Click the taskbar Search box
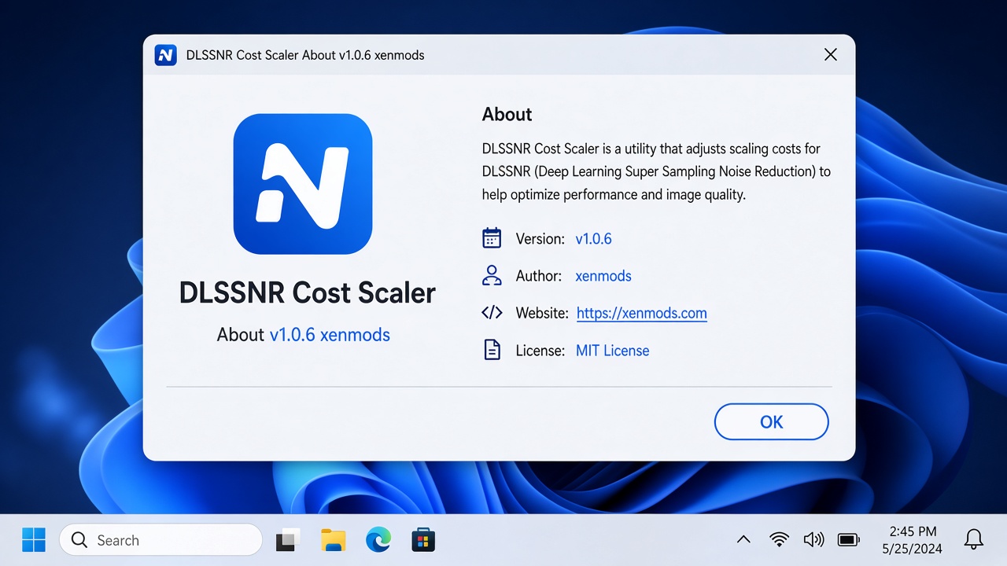This screenshot has width=1007, height=566. click(160, 540)
